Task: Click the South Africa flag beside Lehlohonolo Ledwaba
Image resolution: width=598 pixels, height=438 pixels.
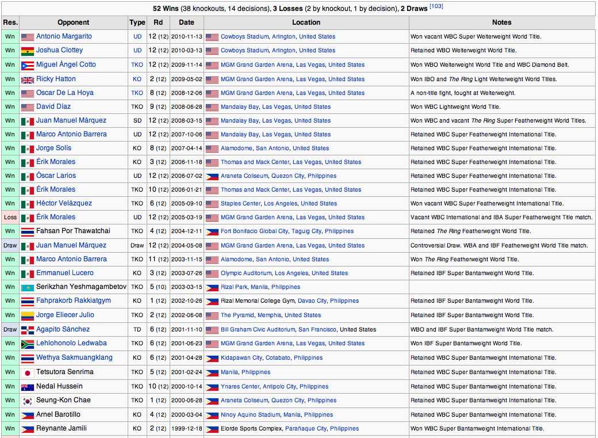Action: pyautogui.click(x=27, y=344)
